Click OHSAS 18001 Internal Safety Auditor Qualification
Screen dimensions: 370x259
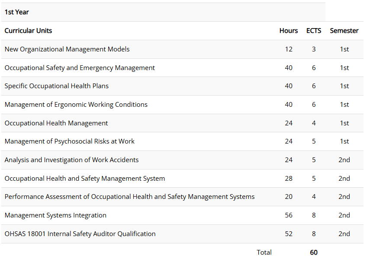(80, 234)
